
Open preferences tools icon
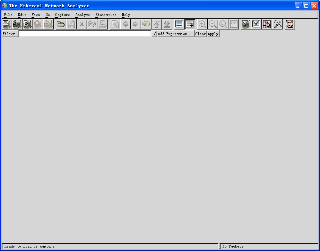(277, 24)
